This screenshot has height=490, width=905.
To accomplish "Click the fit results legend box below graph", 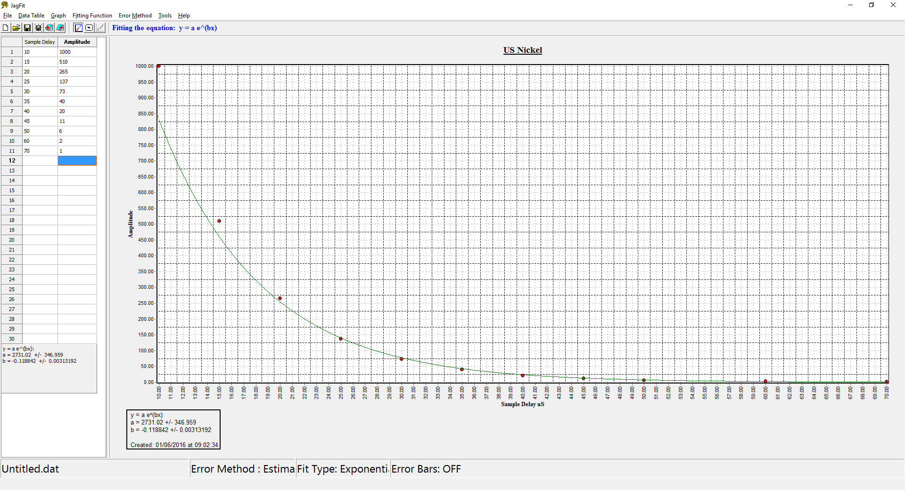I will click(173, 429).
